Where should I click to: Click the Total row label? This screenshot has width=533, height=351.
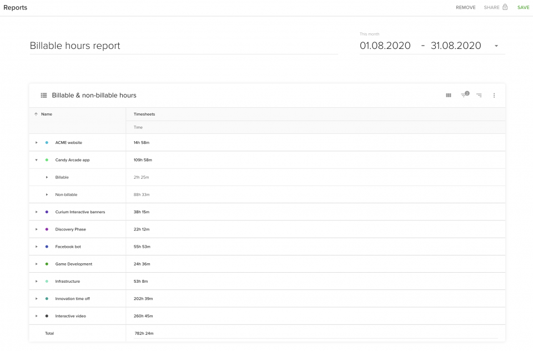[49, 333]
